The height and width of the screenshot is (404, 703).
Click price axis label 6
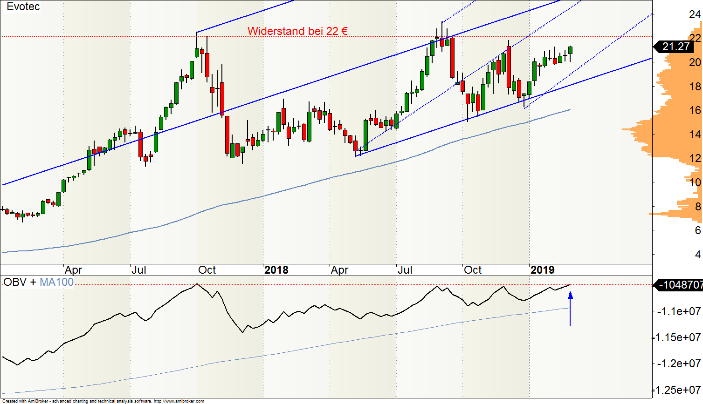pos(697,230)
